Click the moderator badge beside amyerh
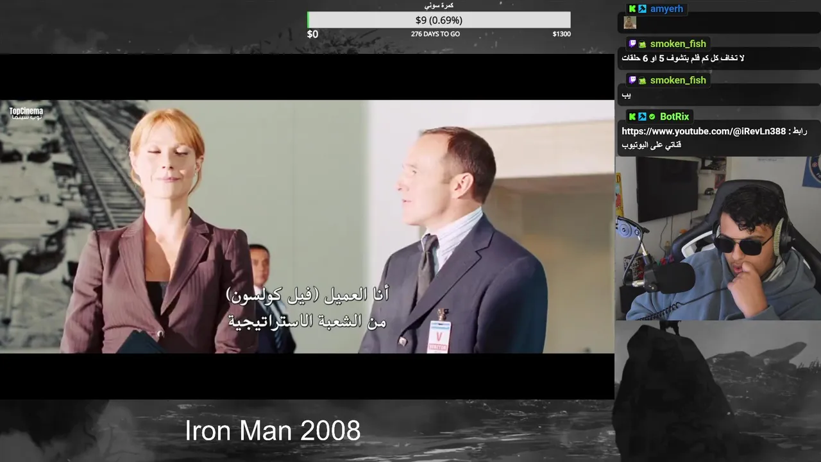821x462 pixels. click(x=642, y=9)
